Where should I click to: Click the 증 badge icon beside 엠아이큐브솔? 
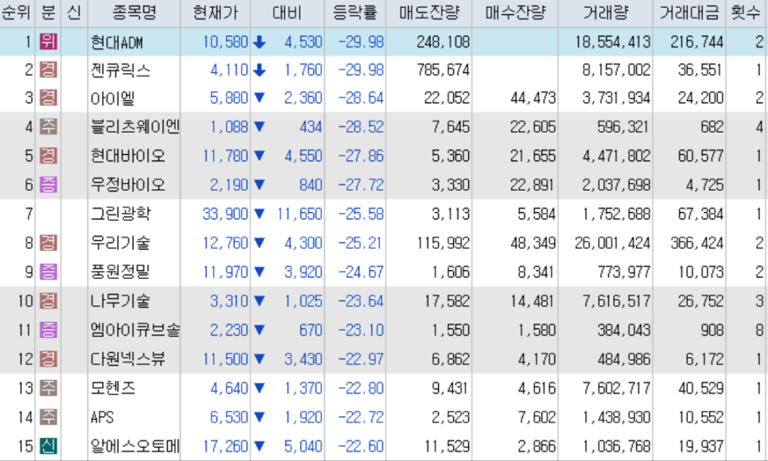point(48,330)
